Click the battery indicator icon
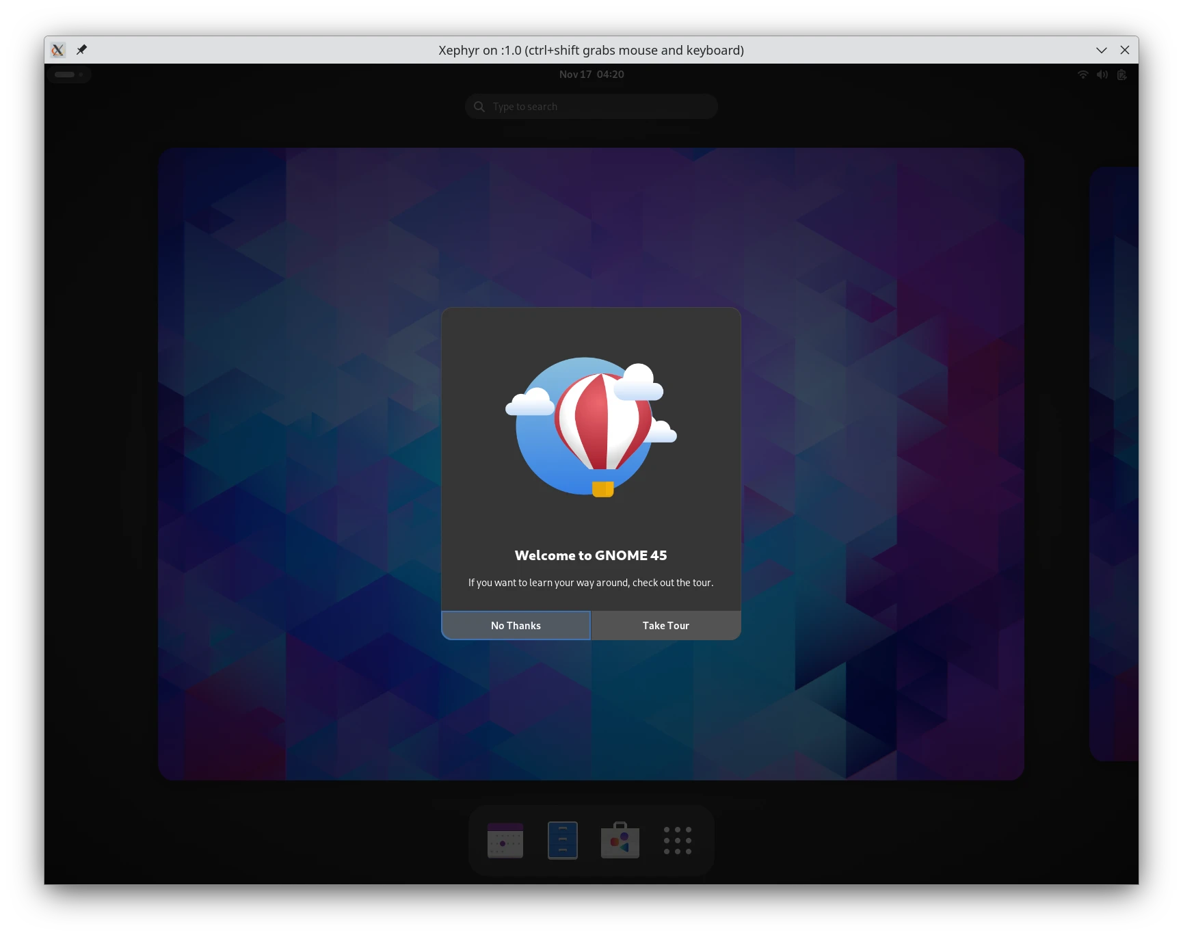 pyautogui.click(x=1121, y=75)
